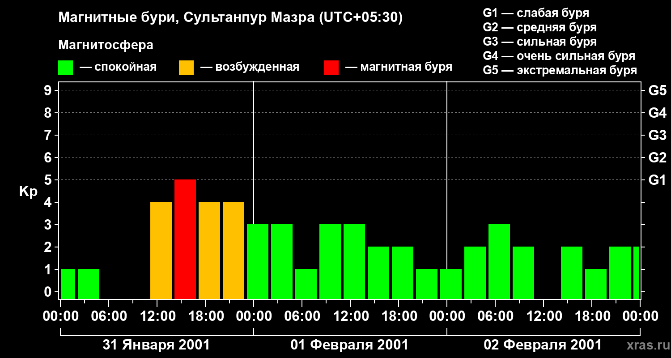Select the last orange bar before midnight 31 January
Image resolution: width=671 pixels, height=358 pixels.
(234, 250)
